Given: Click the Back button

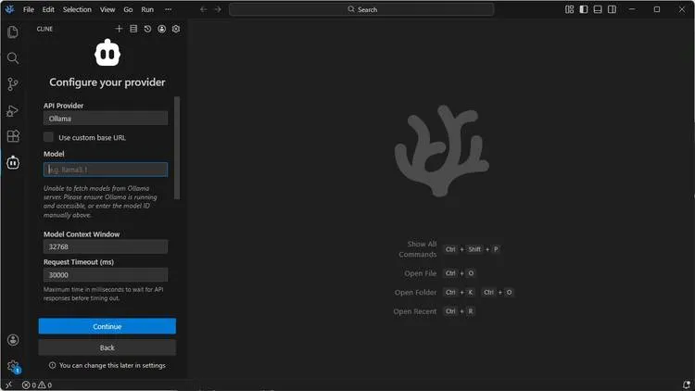Looking at the screenshot, I should [x=107, y=347].
